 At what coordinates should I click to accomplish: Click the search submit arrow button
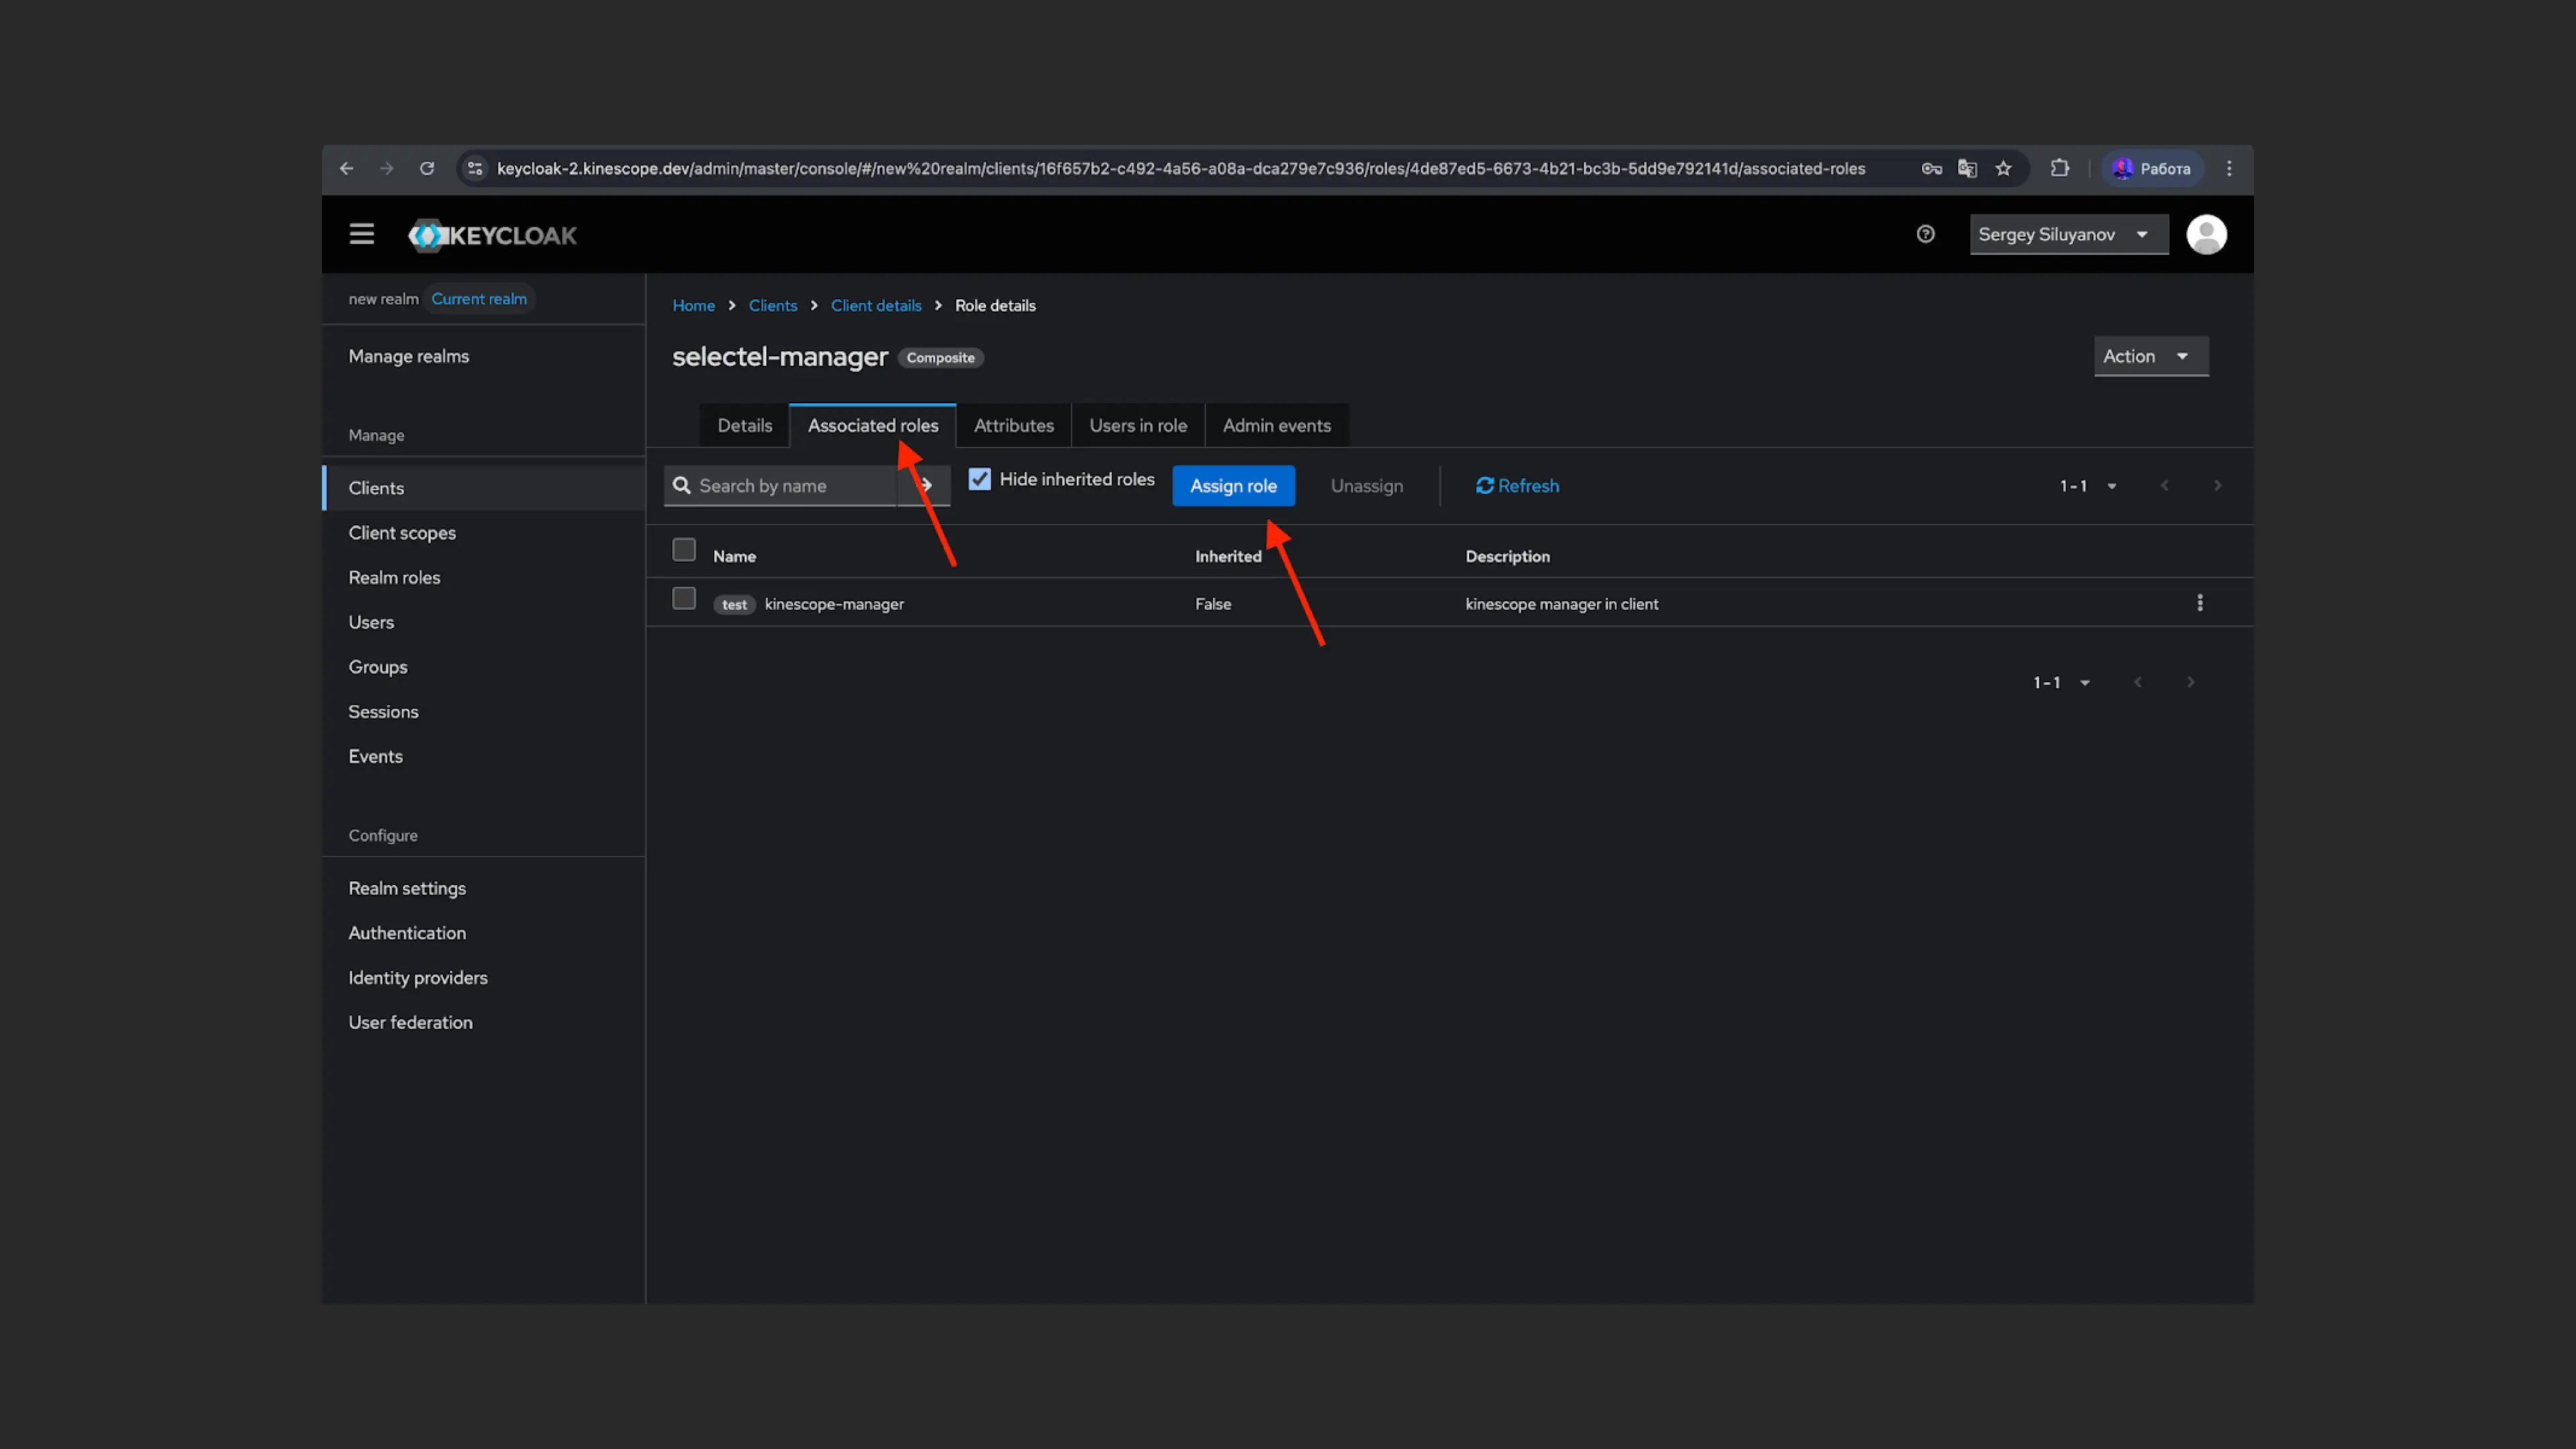tap(926, 486)
